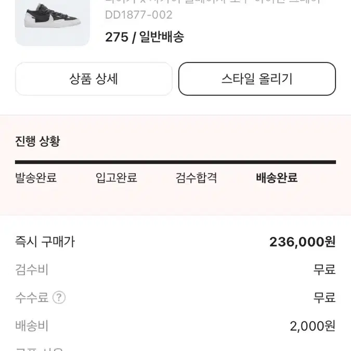Click the 진행 상황 heading

[x=37, y=141]
